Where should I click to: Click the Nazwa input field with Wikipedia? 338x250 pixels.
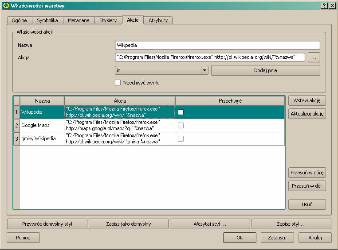pos(217,45)
